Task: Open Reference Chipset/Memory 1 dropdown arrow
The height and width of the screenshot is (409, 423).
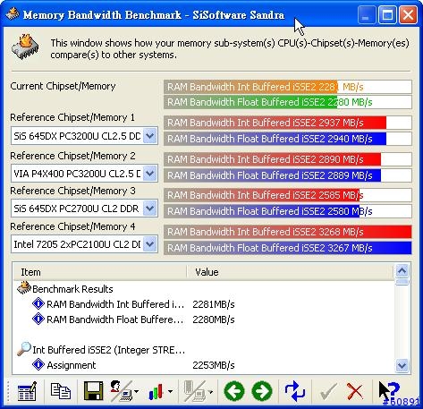Action: [x=150, y=136]
